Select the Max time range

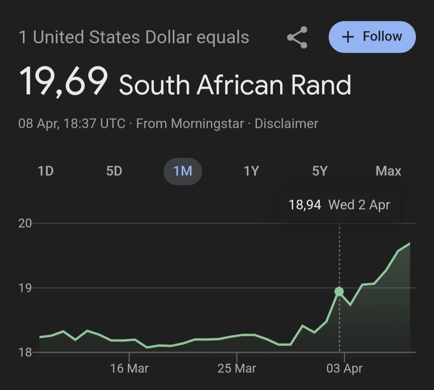click(x=388, y=171)
